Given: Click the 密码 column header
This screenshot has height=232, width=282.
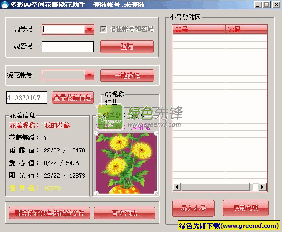Looking at the screenshot, I should 246,30.
